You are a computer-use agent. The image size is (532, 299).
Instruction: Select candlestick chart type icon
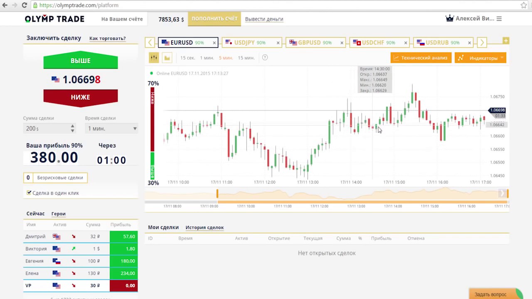[154, 58]
